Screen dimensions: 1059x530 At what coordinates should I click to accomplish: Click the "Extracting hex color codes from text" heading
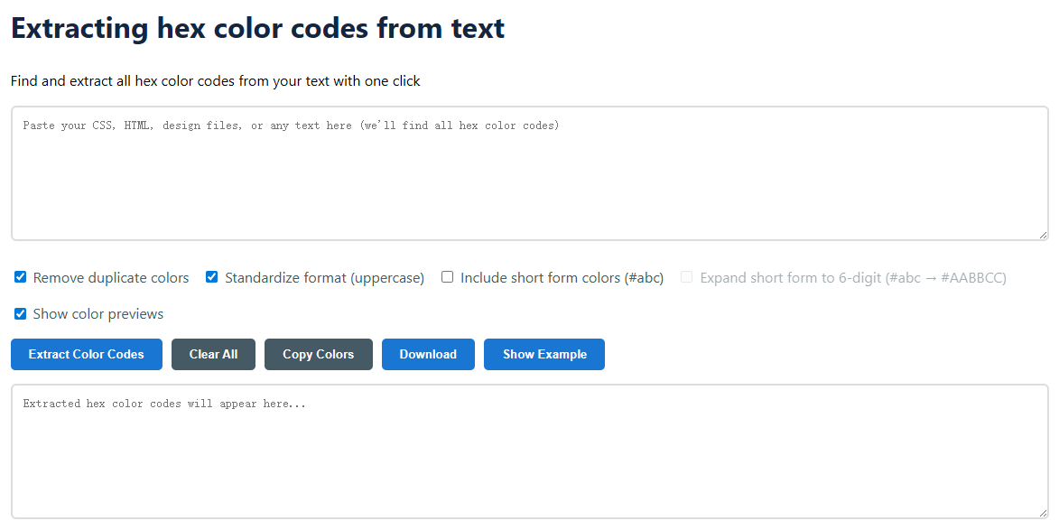point(257,28)
